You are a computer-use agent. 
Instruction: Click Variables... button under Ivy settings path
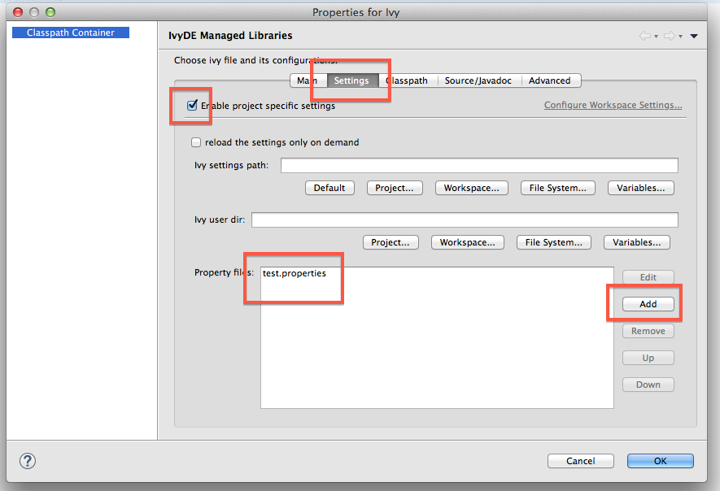pos(641,188)
